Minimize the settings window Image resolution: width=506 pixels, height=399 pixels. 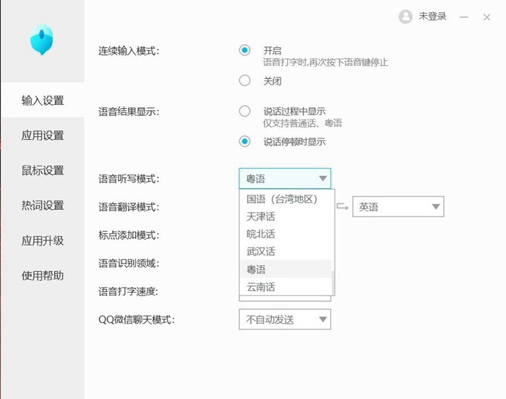coord(464,17)
